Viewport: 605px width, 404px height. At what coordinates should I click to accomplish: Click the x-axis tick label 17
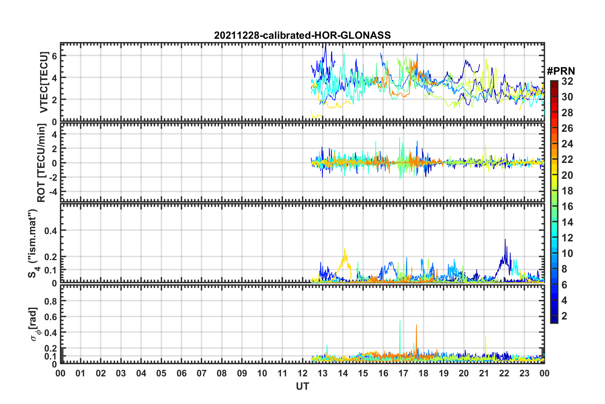coord(403,373)
